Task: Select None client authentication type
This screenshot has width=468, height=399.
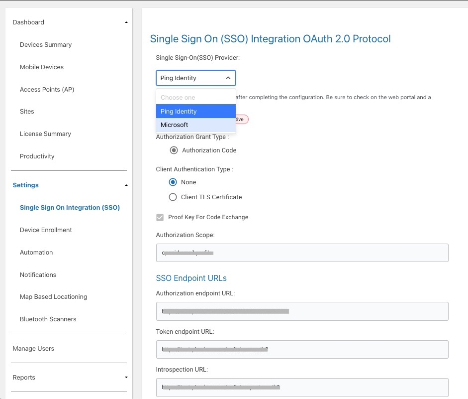Action: pyautogui.click(x=173, y=182)
